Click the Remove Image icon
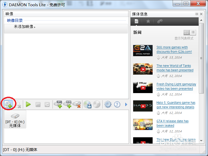This screenshot has height=156, width=208. pos(18,105)
